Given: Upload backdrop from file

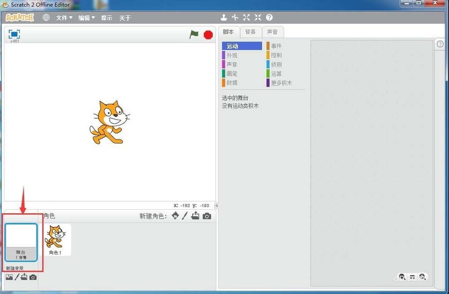Looking at the screenshot, I should [x=24, y=277].
